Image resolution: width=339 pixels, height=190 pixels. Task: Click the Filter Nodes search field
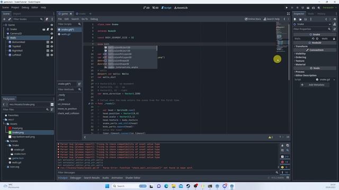point(28,19)
